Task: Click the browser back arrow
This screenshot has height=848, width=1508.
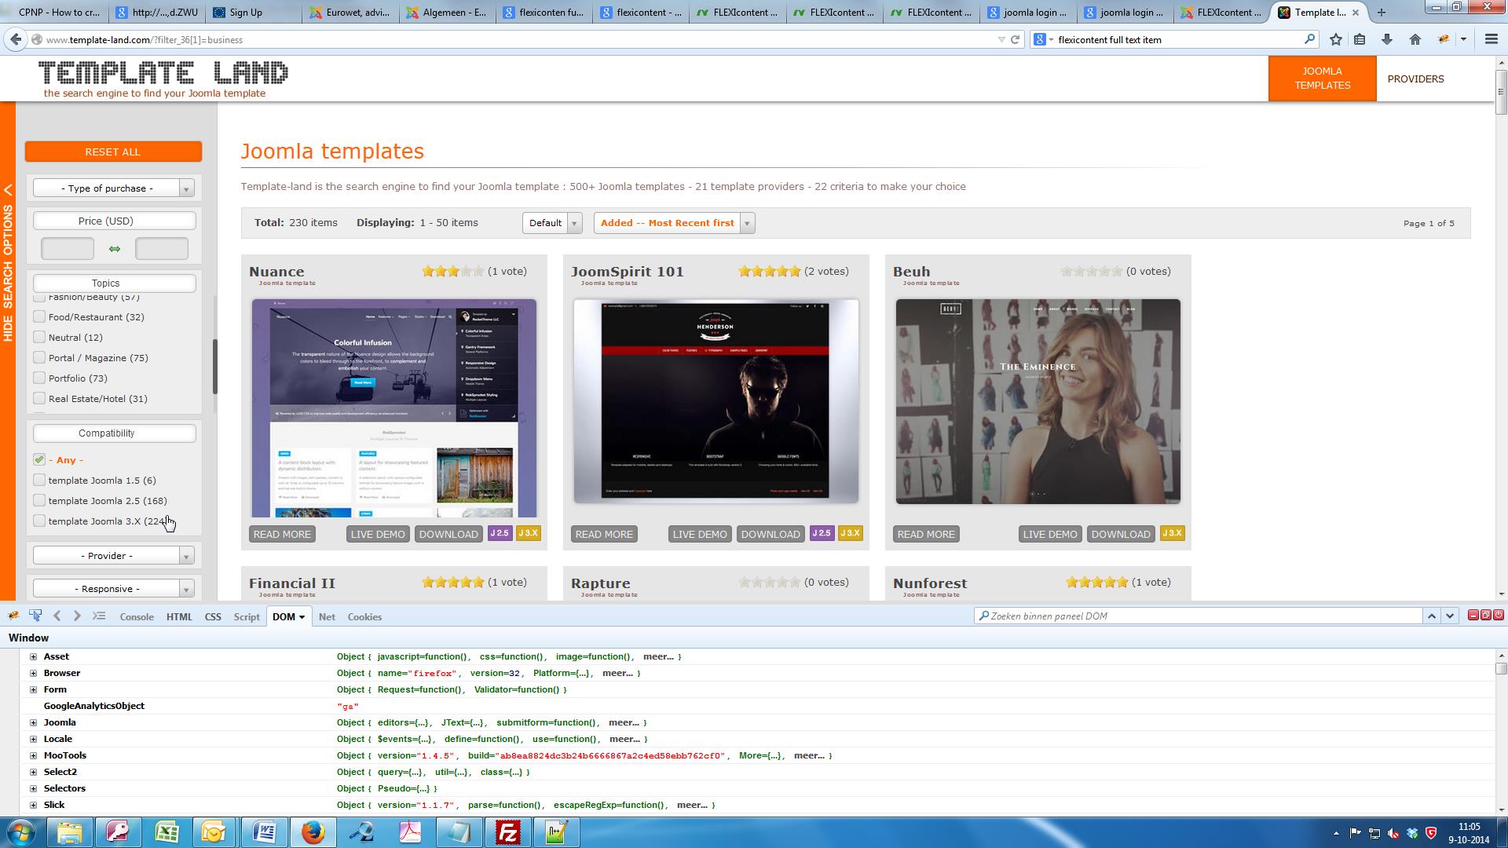Action: [16, 39]
